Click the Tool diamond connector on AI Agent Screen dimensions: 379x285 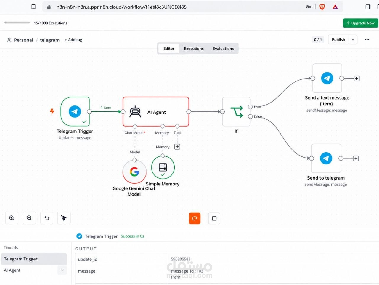177,126
